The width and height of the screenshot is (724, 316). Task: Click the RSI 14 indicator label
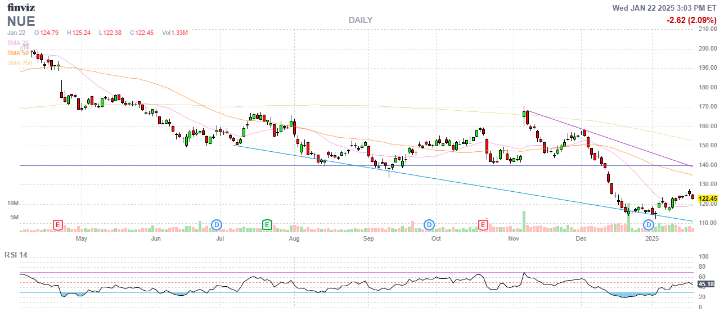tap(16, 255)
